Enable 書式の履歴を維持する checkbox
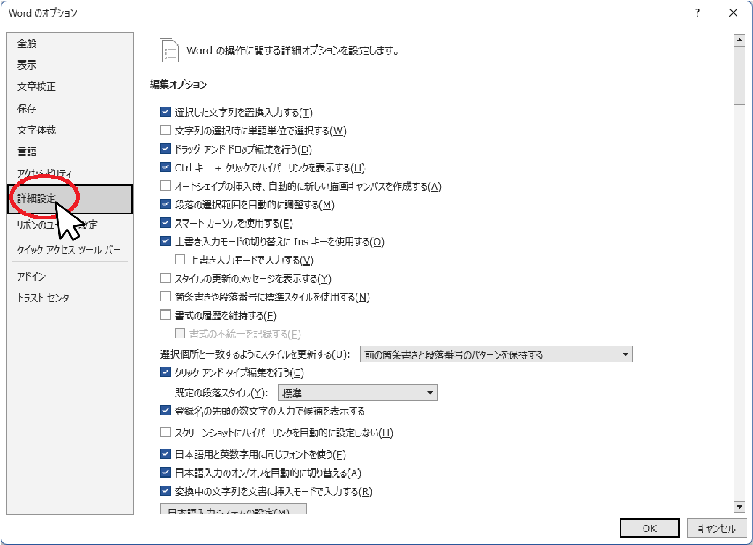The image size is (753, 545). point(166,315)
